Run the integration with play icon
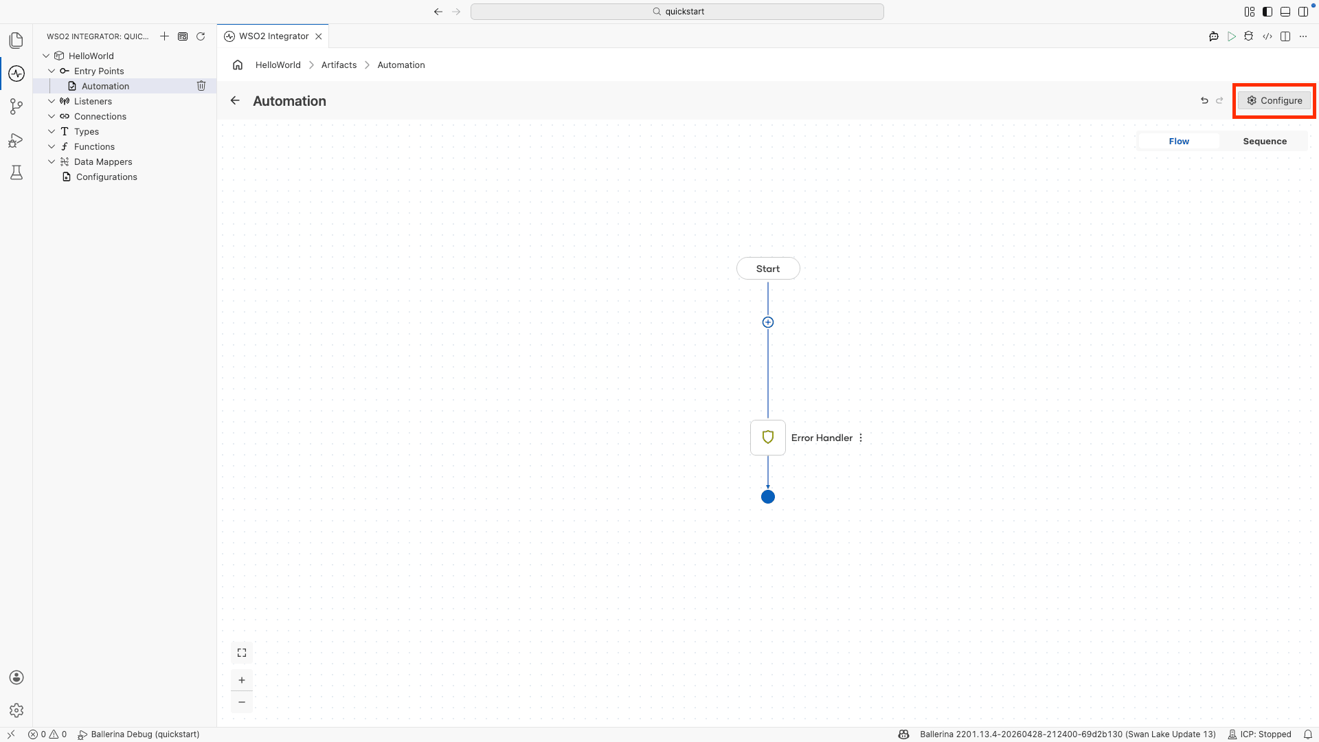Image resolution: width=1319 pixels, height=742 pixels. tap(1232, 36)
